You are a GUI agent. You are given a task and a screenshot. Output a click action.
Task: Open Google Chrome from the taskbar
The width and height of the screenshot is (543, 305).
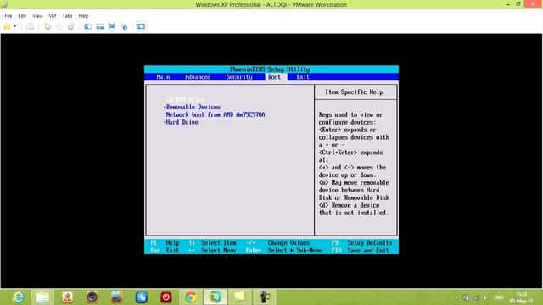190,297
